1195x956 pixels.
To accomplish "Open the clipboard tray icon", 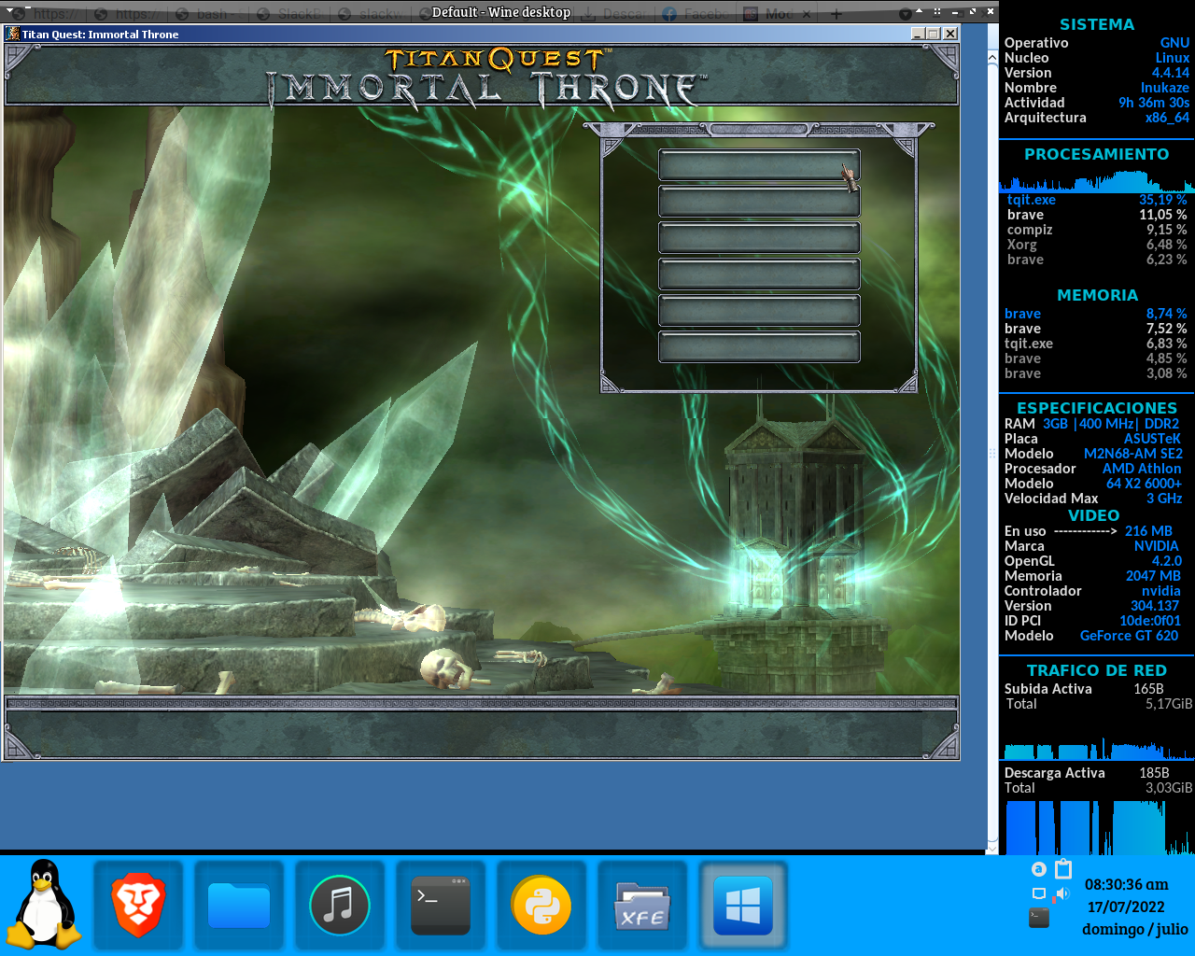I will pyautogui.click(x=1063, y=869).
